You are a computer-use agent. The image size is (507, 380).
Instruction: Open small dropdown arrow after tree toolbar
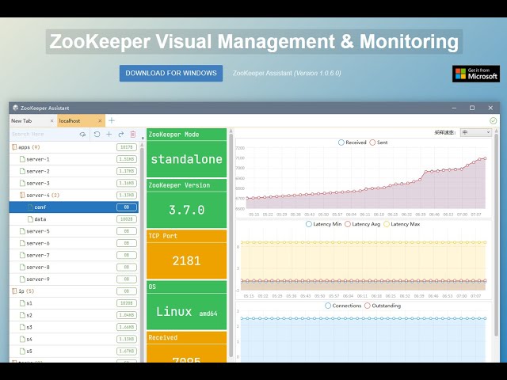point(143,138)
